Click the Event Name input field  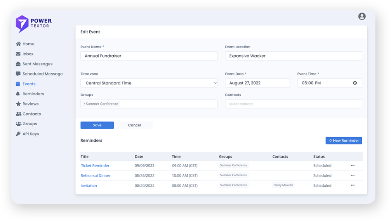[149, 56]
